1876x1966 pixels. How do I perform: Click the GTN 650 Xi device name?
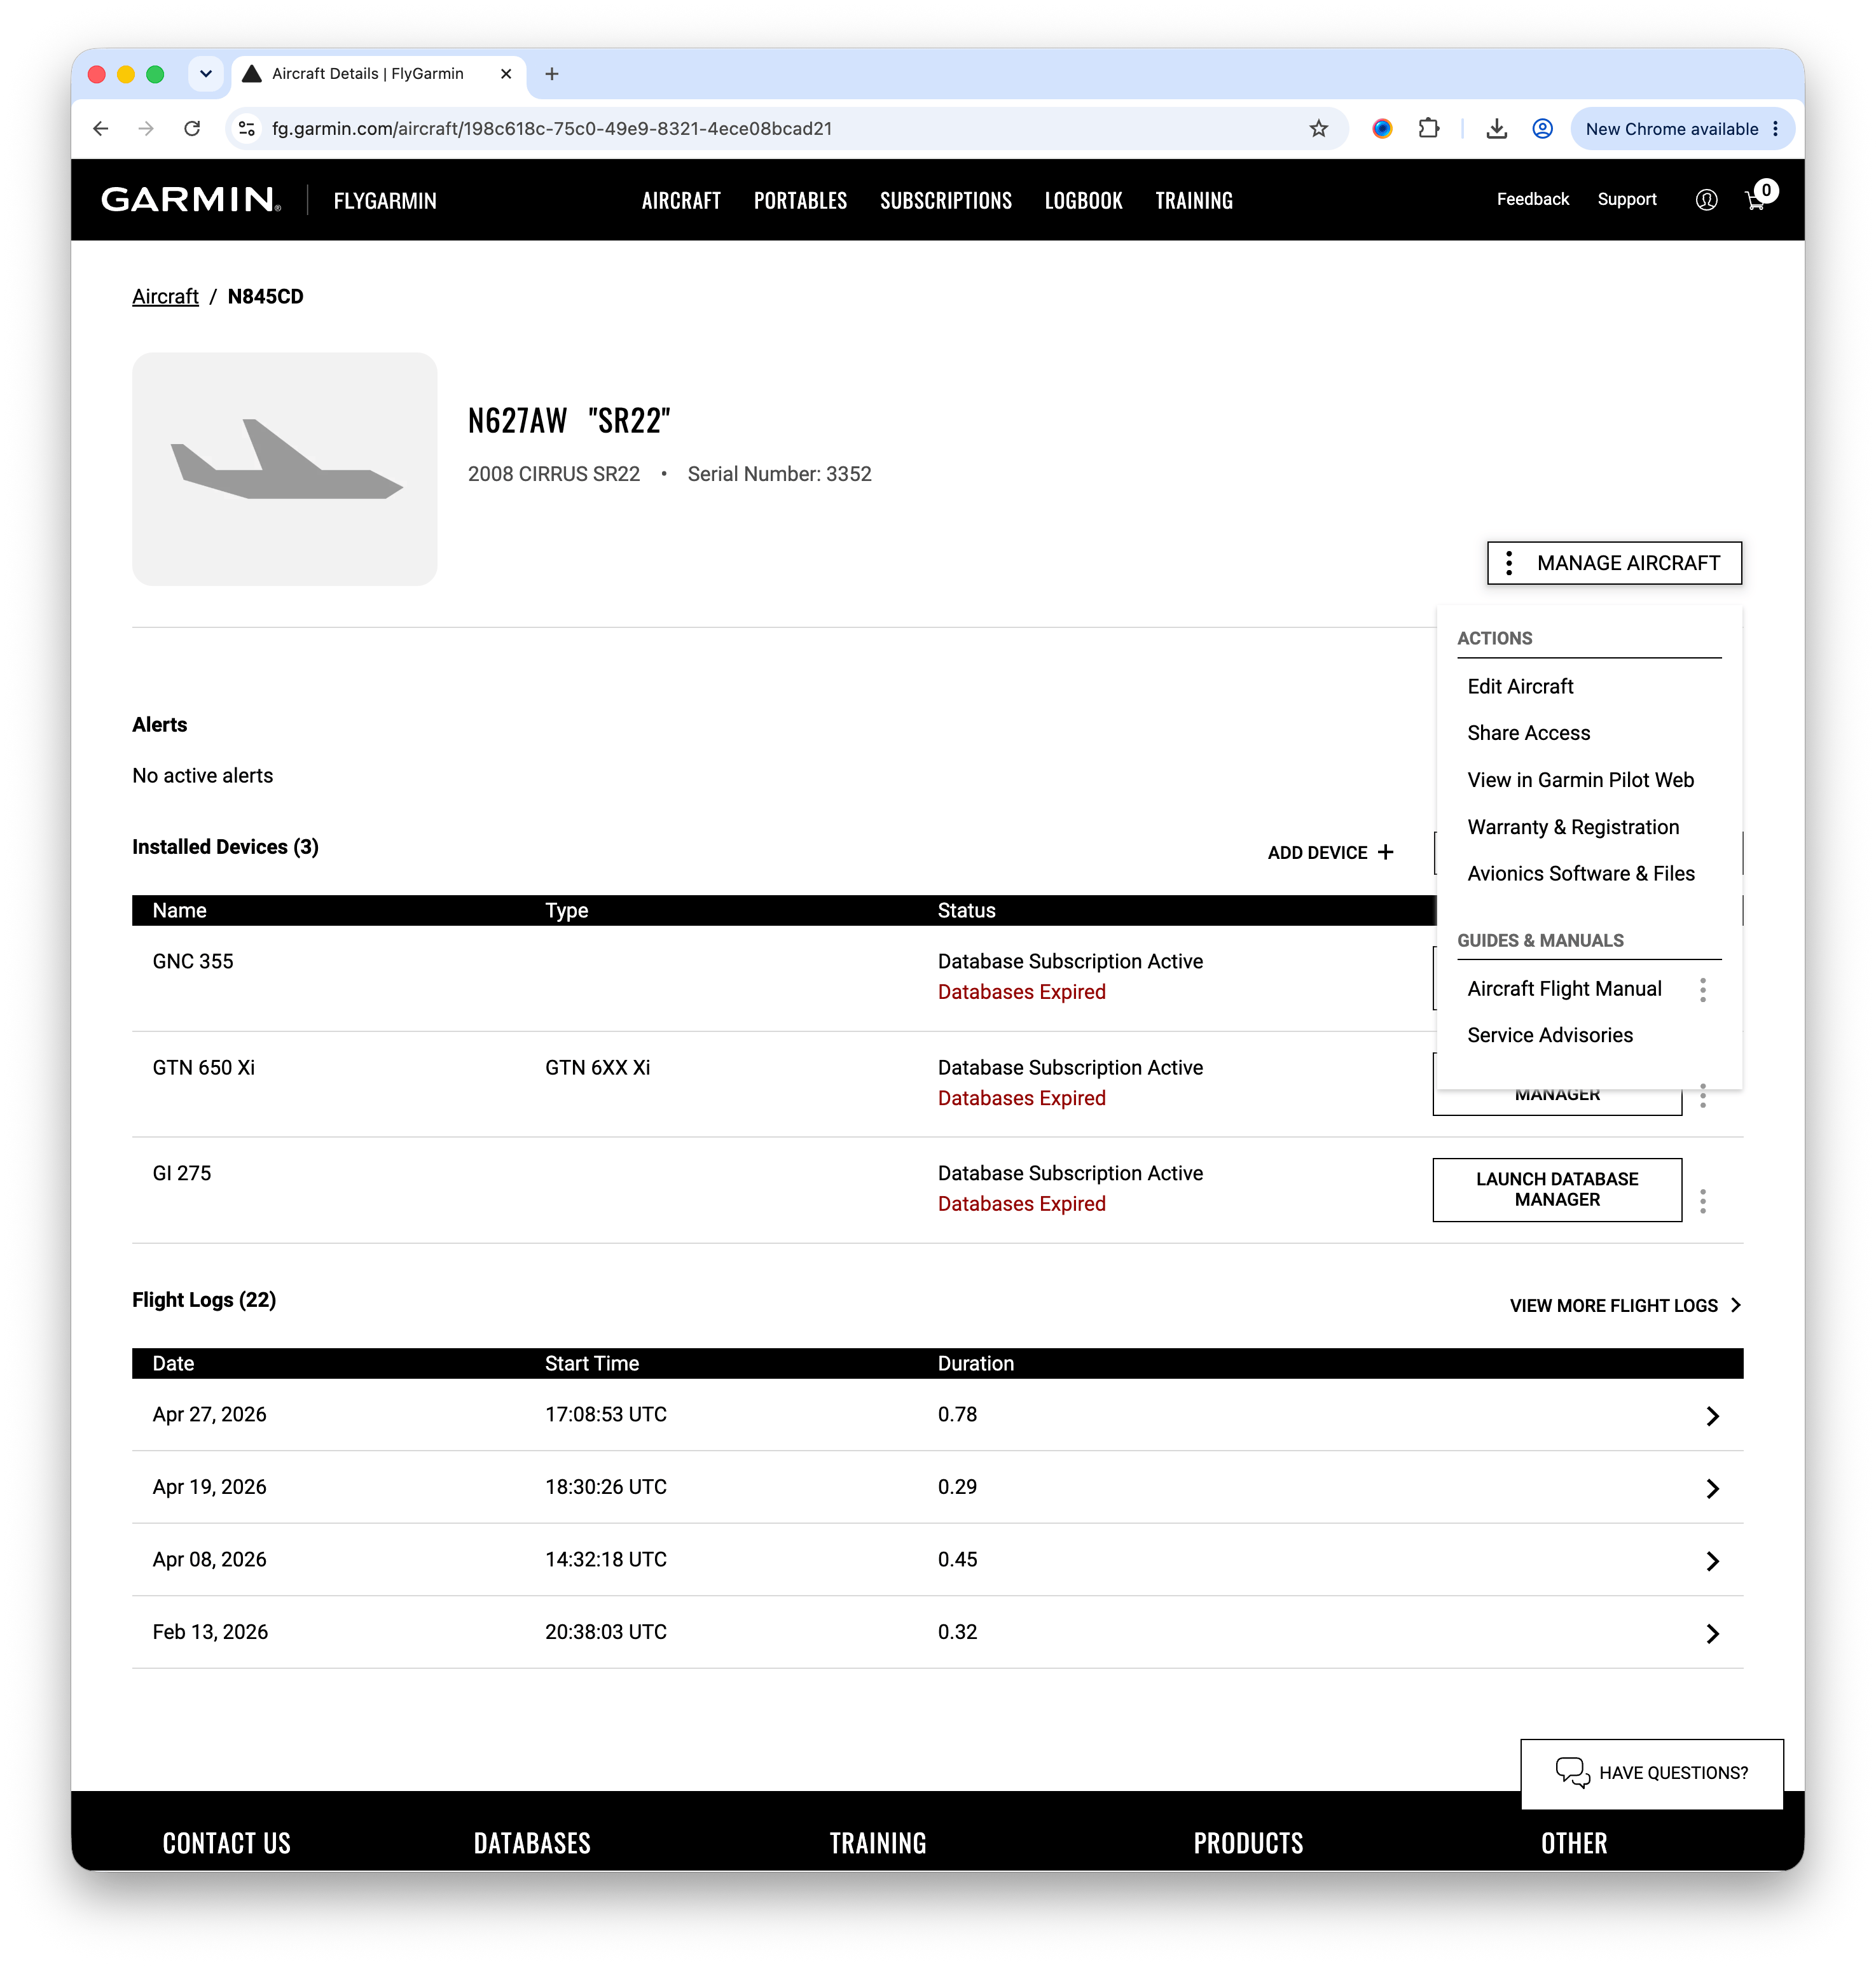click(204, 1068)
